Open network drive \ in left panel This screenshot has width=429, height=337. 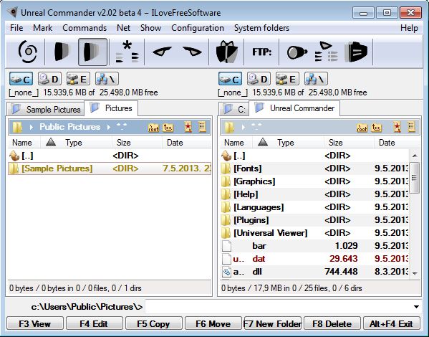107,79
